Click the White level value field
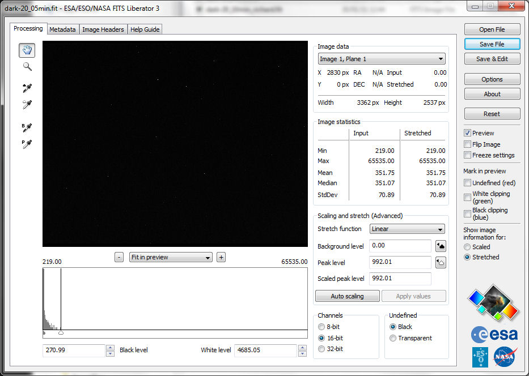Image resolution: width=529 pixels, height=376 pixels. point(265,351)
